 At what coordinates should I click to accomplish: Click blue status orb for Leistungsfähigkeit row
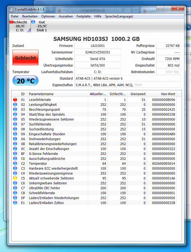point(15,105)
